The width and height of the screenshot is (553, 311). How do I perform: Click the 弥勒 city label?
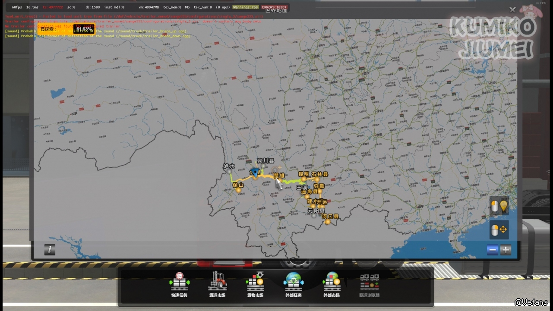tap(319, 186)
